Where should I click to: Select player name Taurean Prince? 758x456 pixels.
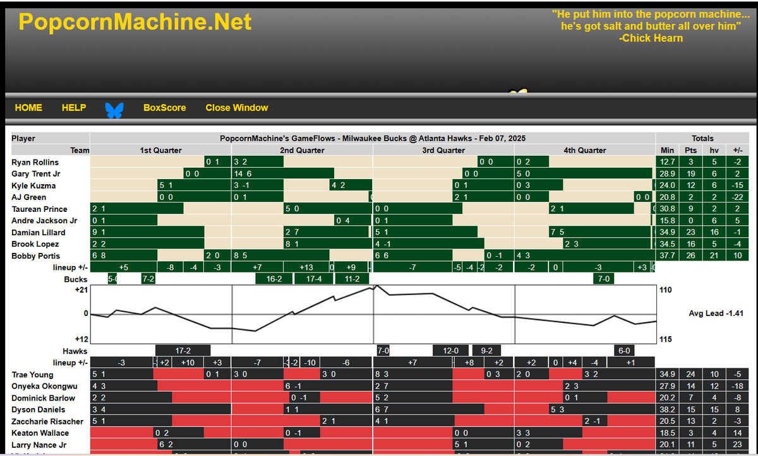click(x=39, y=209)
